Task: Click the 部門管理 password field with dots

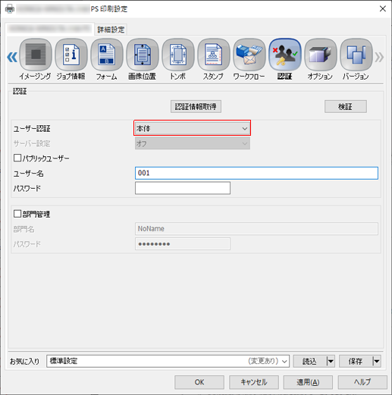Action: (183, 244)
